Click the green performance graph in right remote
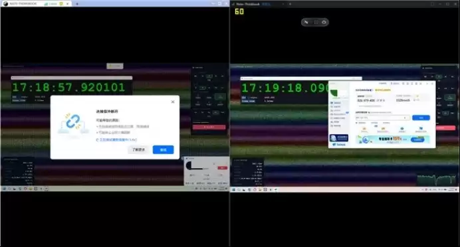Image resolution: width=460 pixels, height=247 pixels. pos(437,180)
